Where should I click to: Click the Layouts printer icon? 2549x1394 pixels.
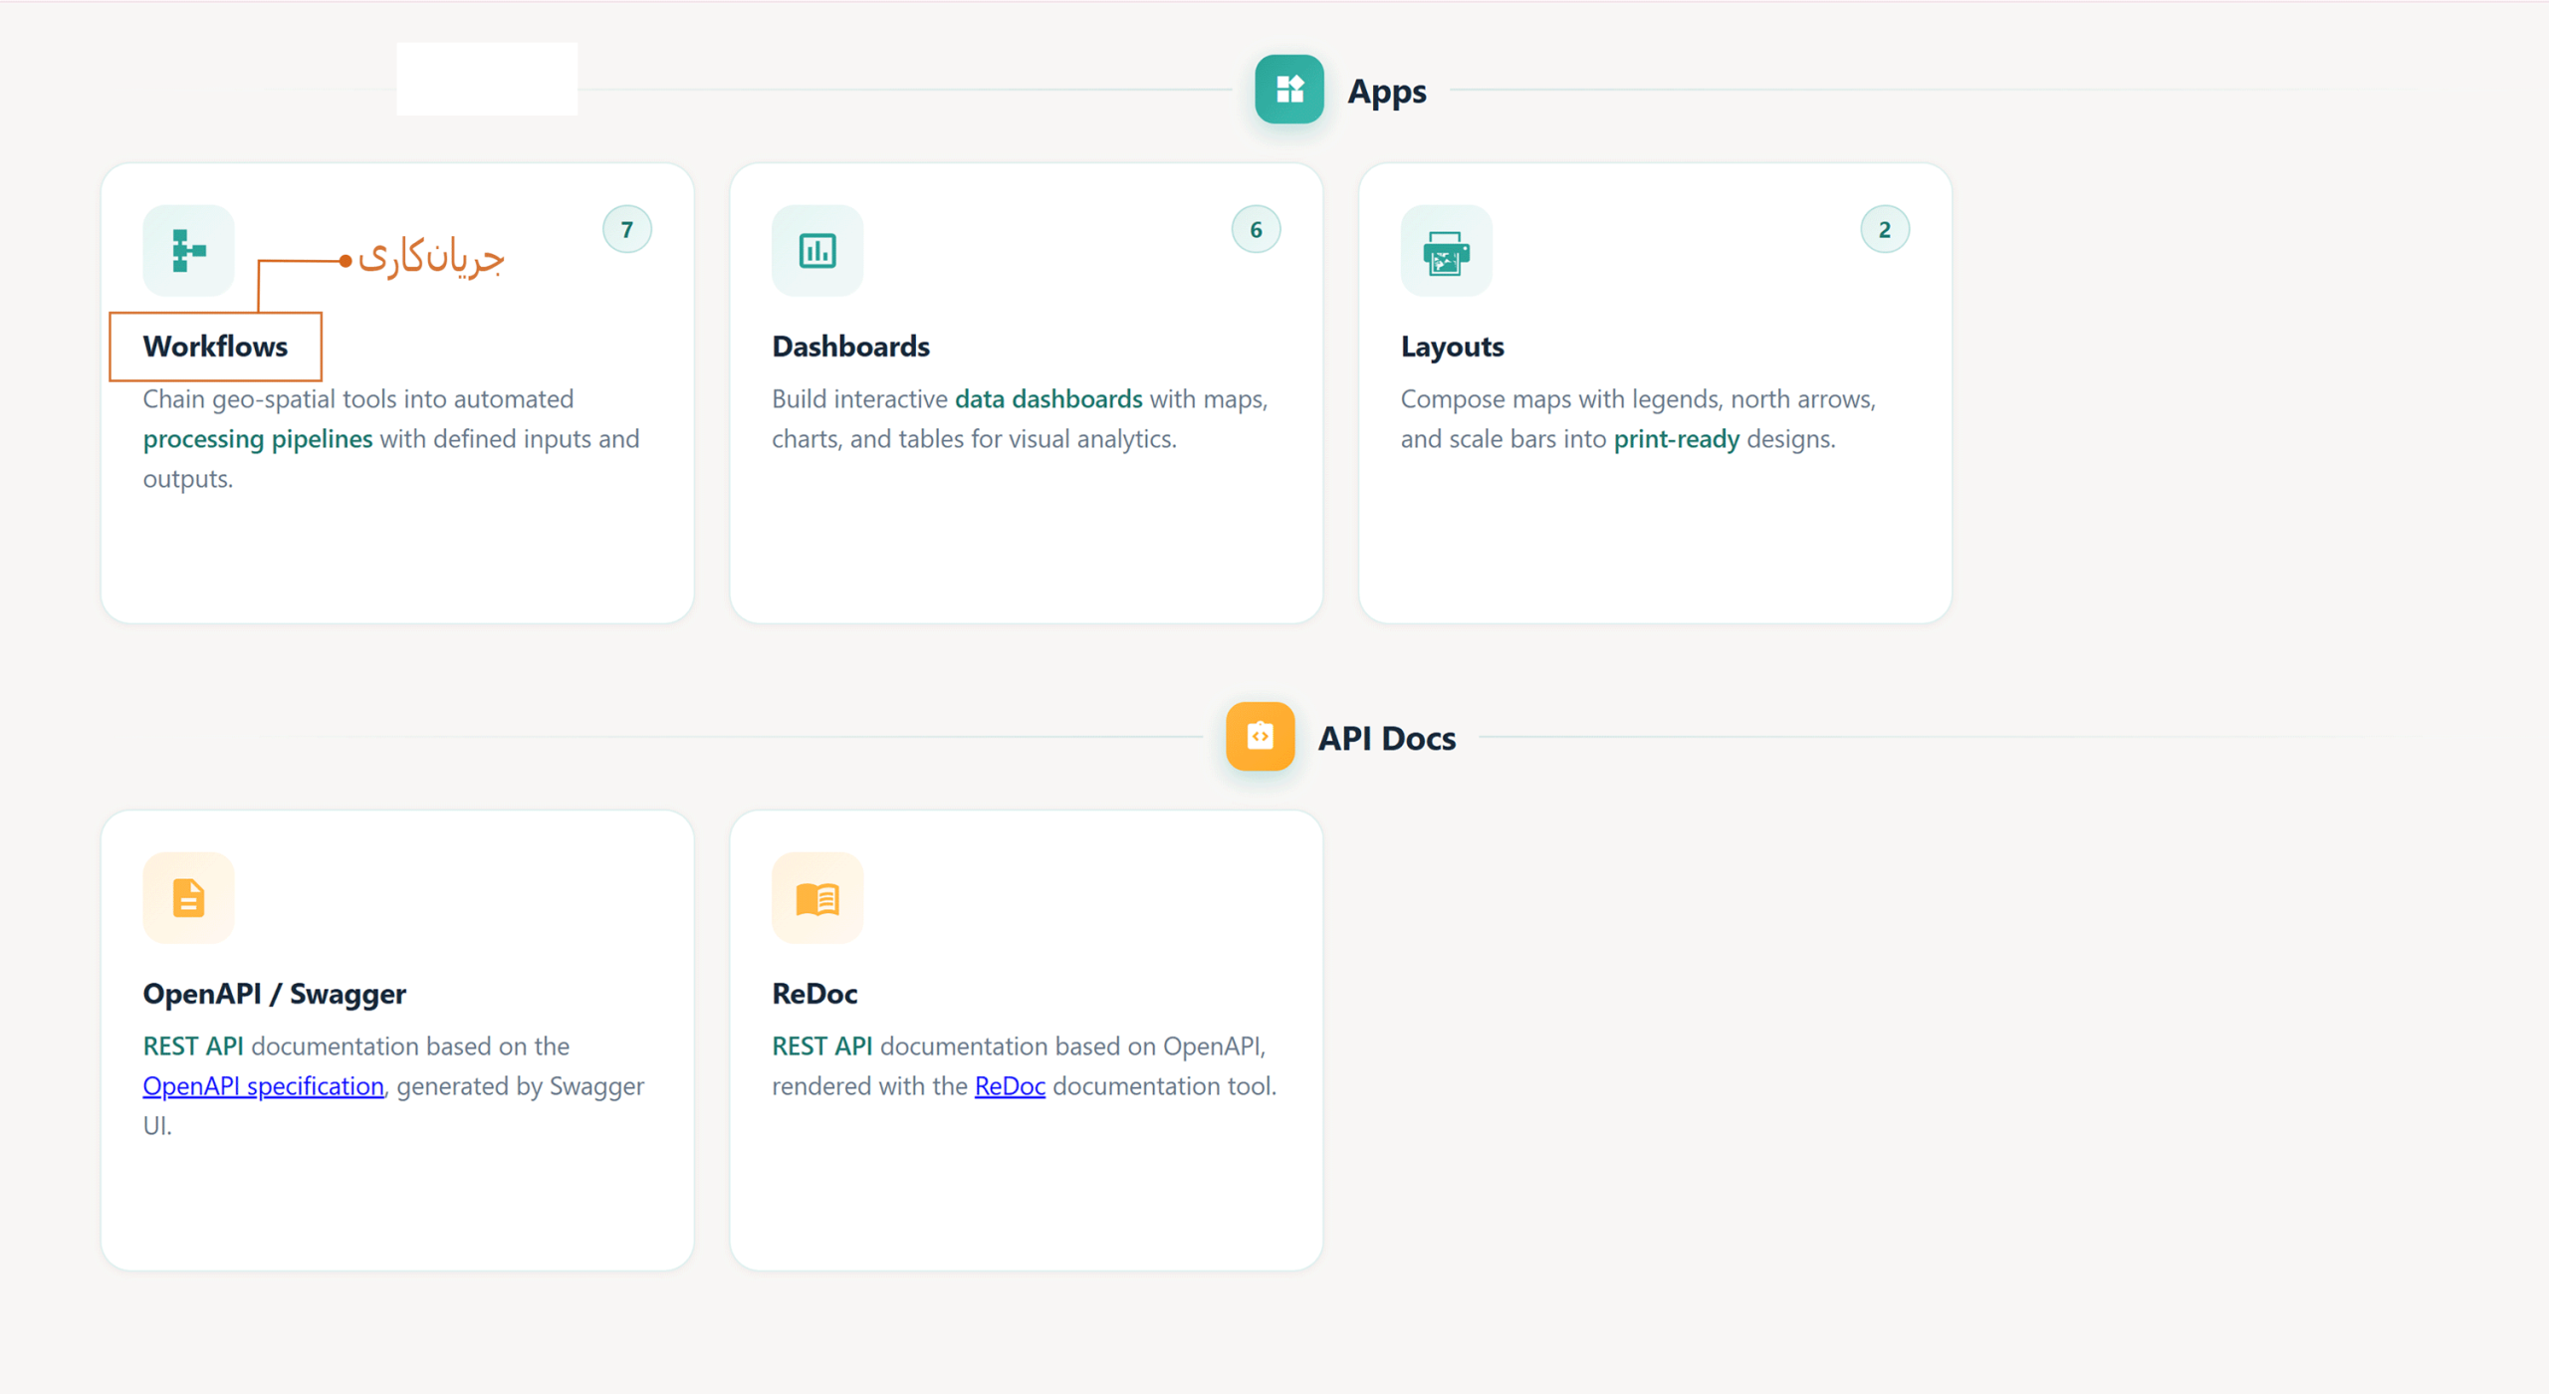1446,250
